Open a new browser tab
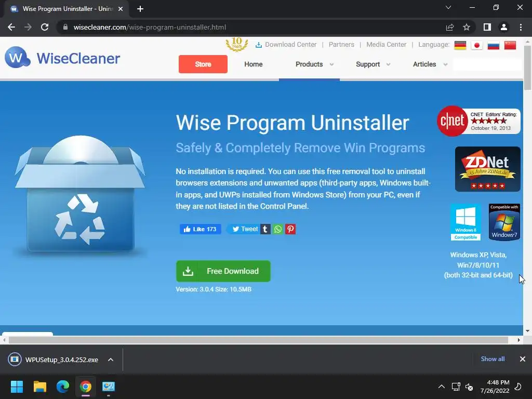The width and height of the screenshot is (532, 399). coord(140,9)
